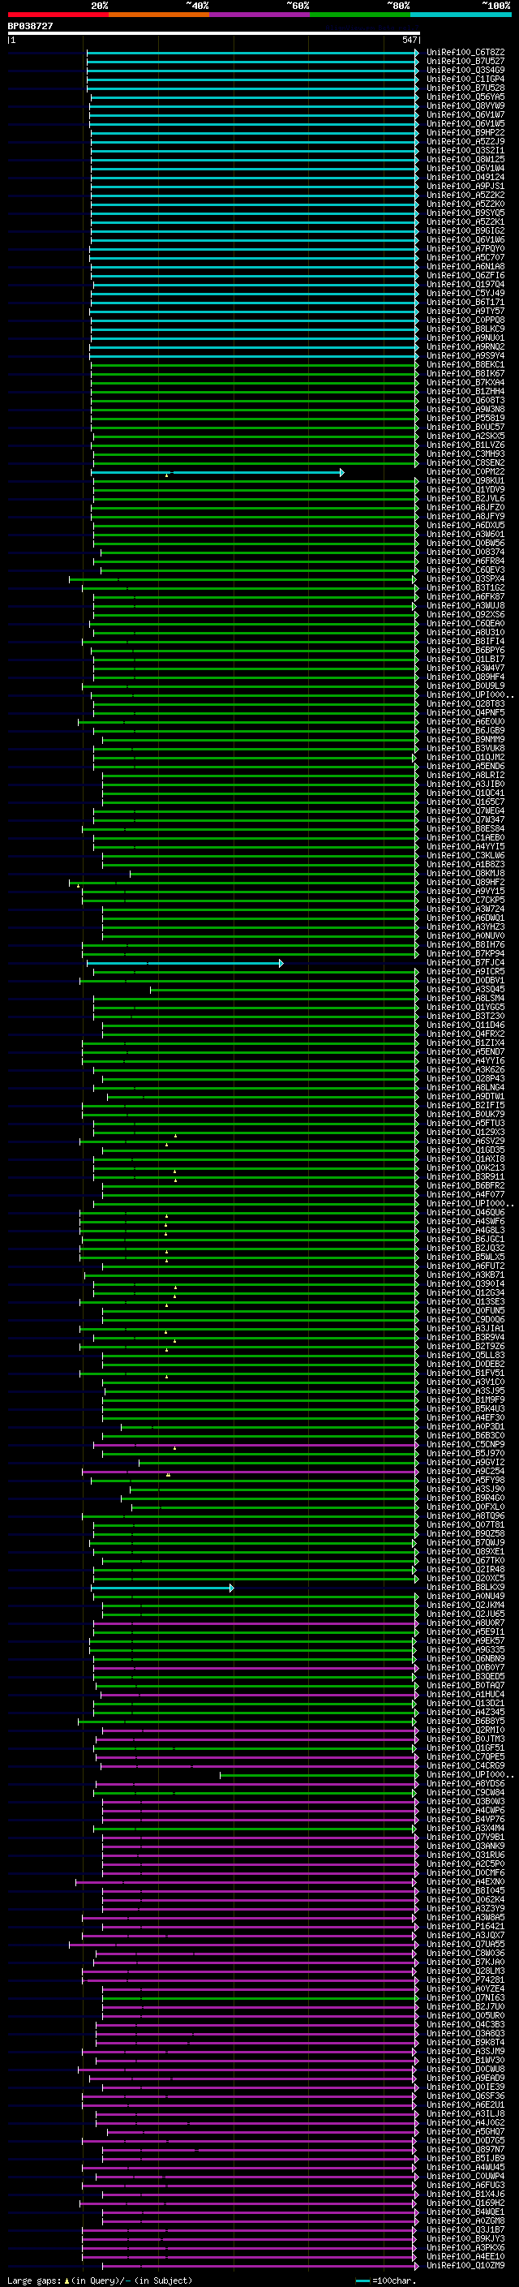
Task: Click the query name BP038727
Action: click(30, 26)
